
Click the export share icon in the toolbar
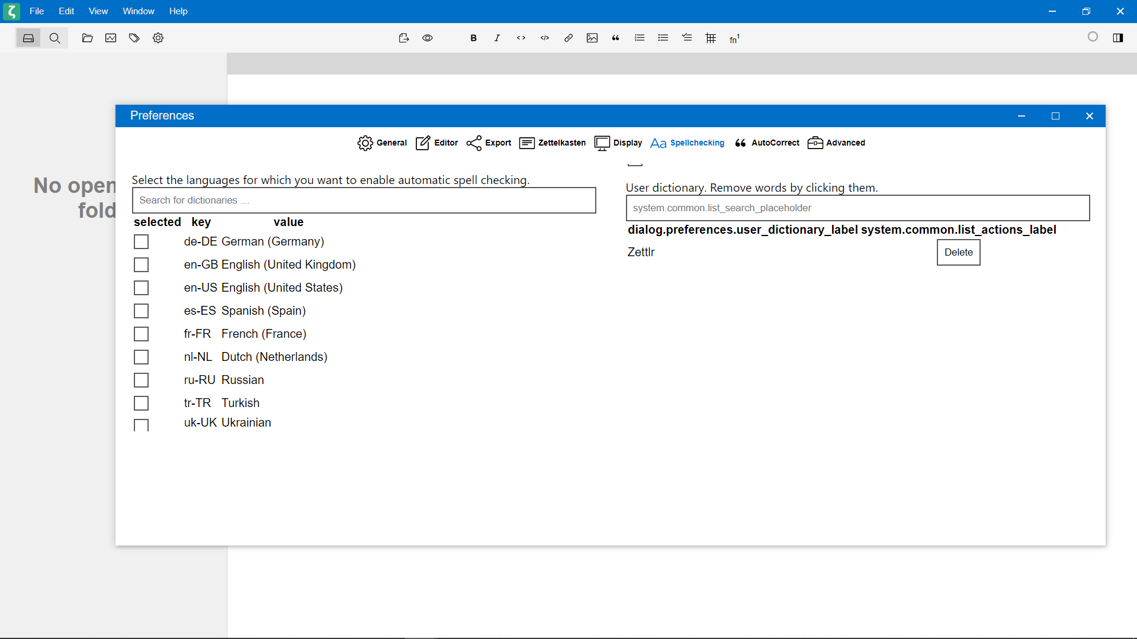coord(404,38)
